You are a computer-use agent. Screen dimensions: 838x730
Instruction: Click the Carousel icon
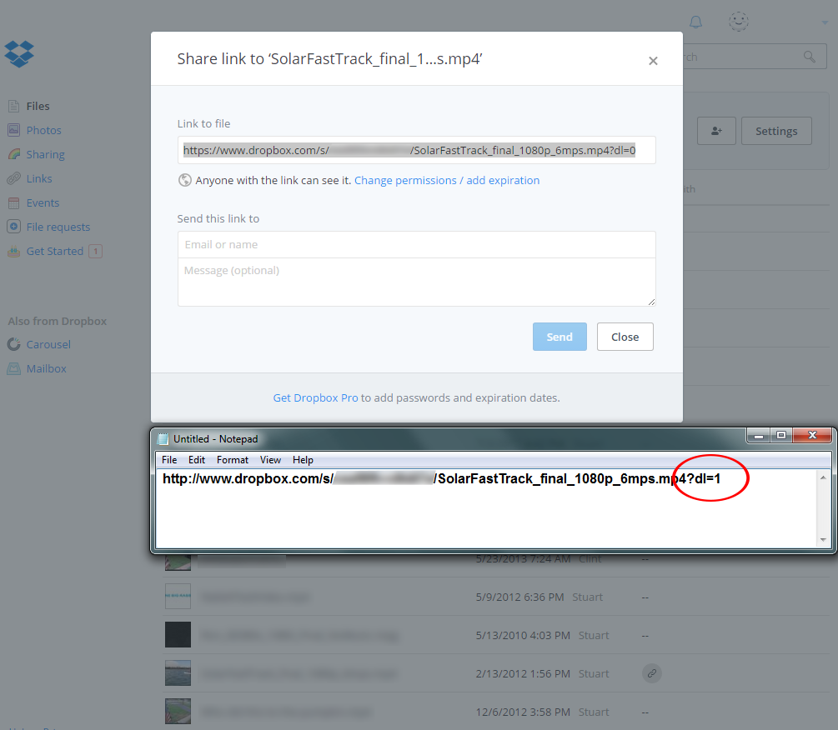point(14,344)
